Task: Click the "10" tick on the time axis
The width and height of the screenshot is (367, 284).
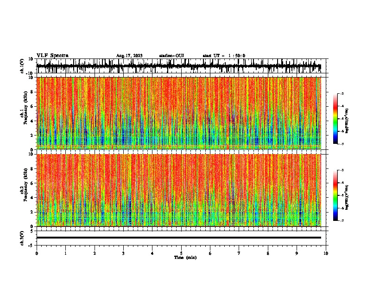Action: pos(326,253)
